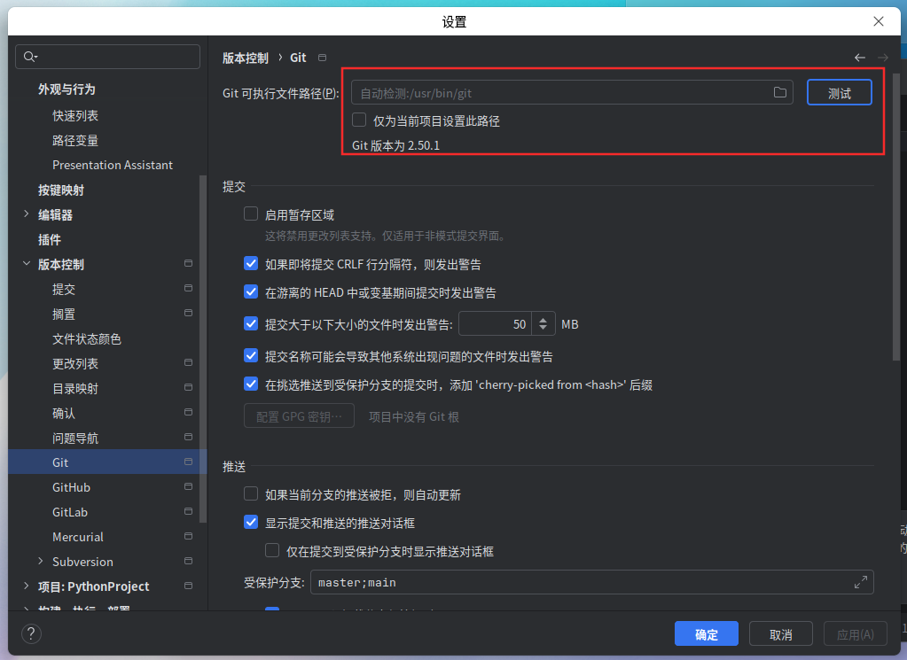Click the file size value field showing 50

(495, 324)
